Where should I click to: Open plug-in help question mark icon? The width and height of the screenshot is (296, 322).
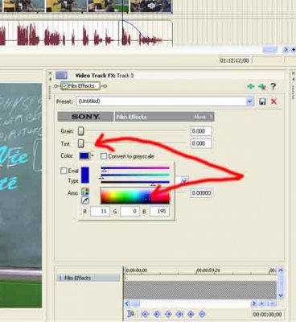(x=273, y=86)
